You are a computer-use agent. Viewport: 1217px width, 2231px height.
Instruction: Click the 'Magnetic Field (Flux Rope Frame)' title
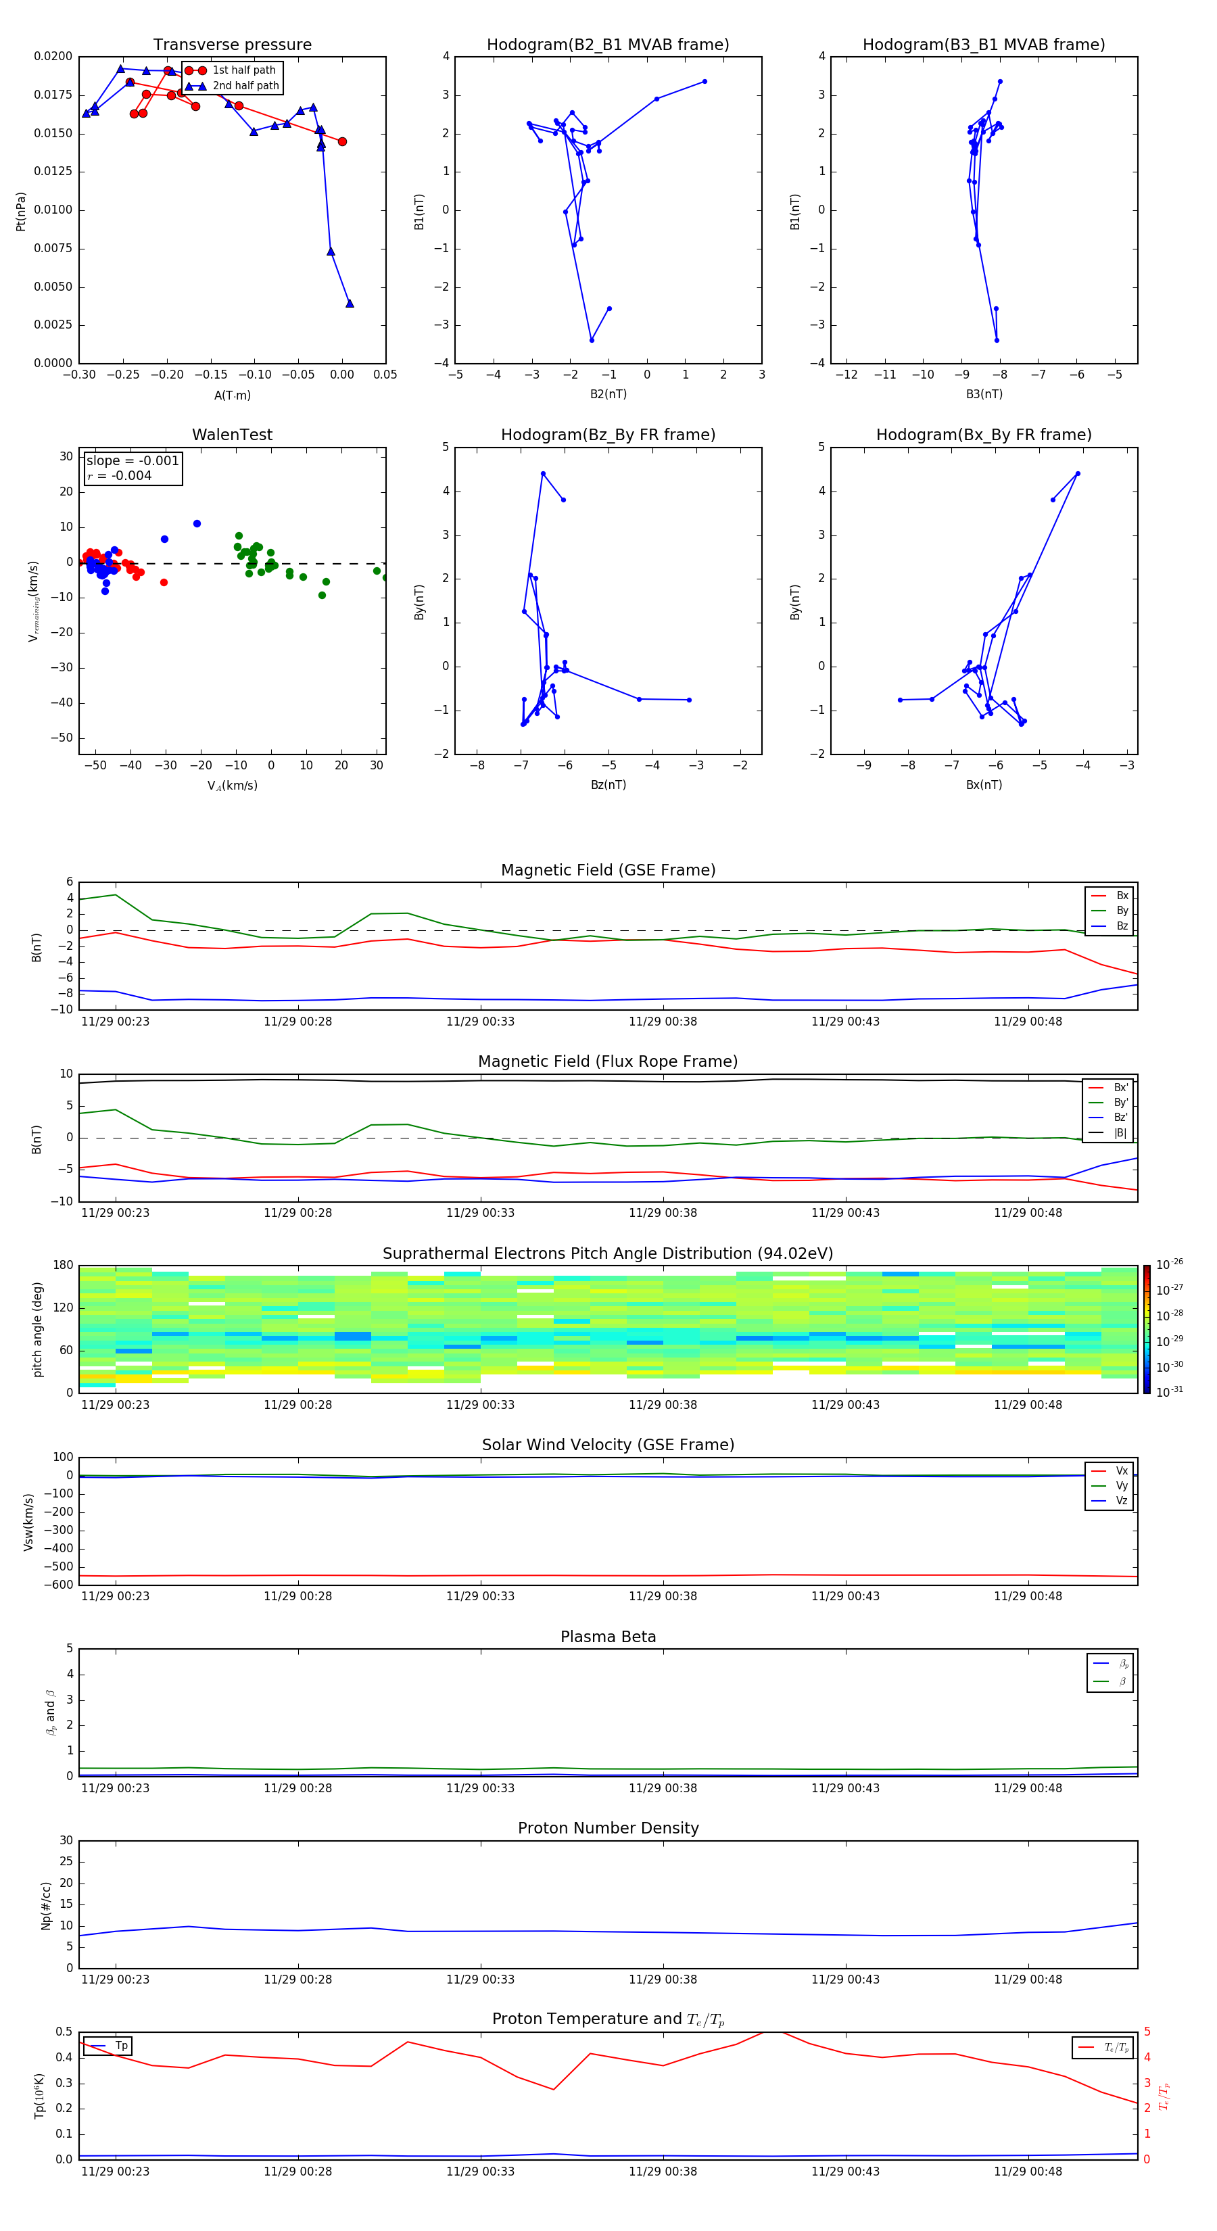(608, 1062)
